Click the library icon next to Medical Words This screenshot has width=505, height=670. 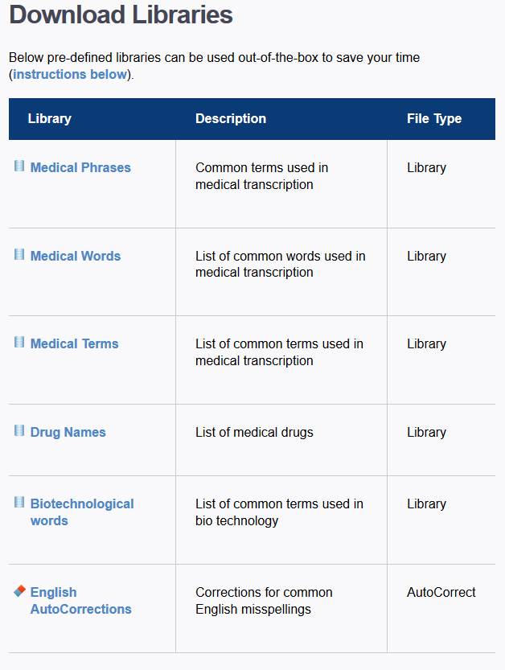coord(19,254)
